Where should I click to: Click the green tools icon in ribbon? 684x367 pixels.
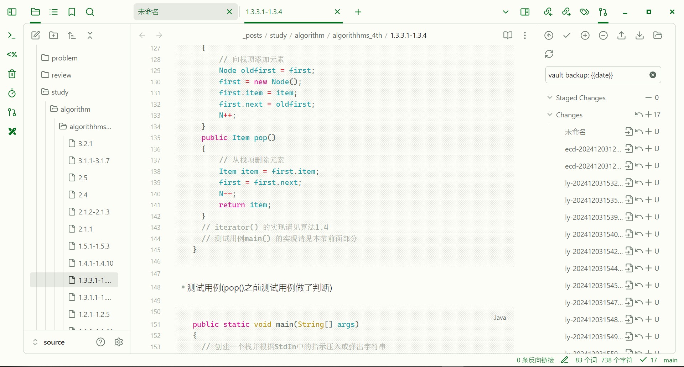pos(12,132)
